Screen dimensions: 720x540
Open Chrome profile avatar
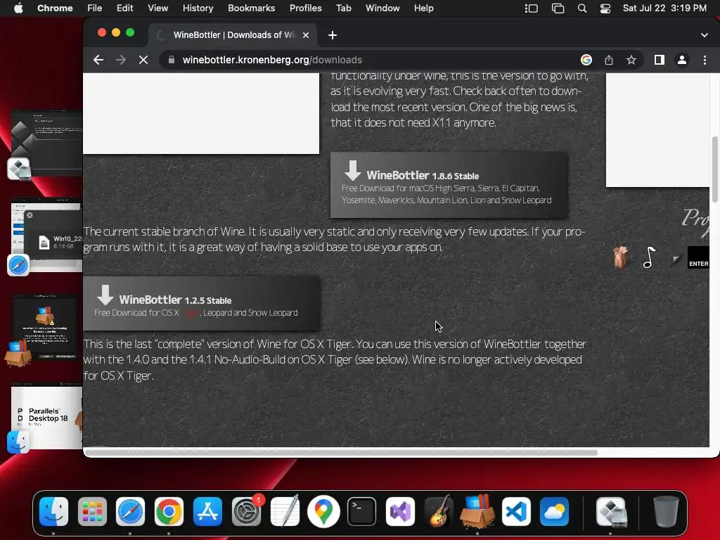[x=682, y=60]
